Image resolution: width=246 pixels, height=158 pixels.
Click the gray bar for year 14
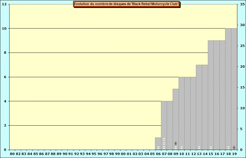205,107
